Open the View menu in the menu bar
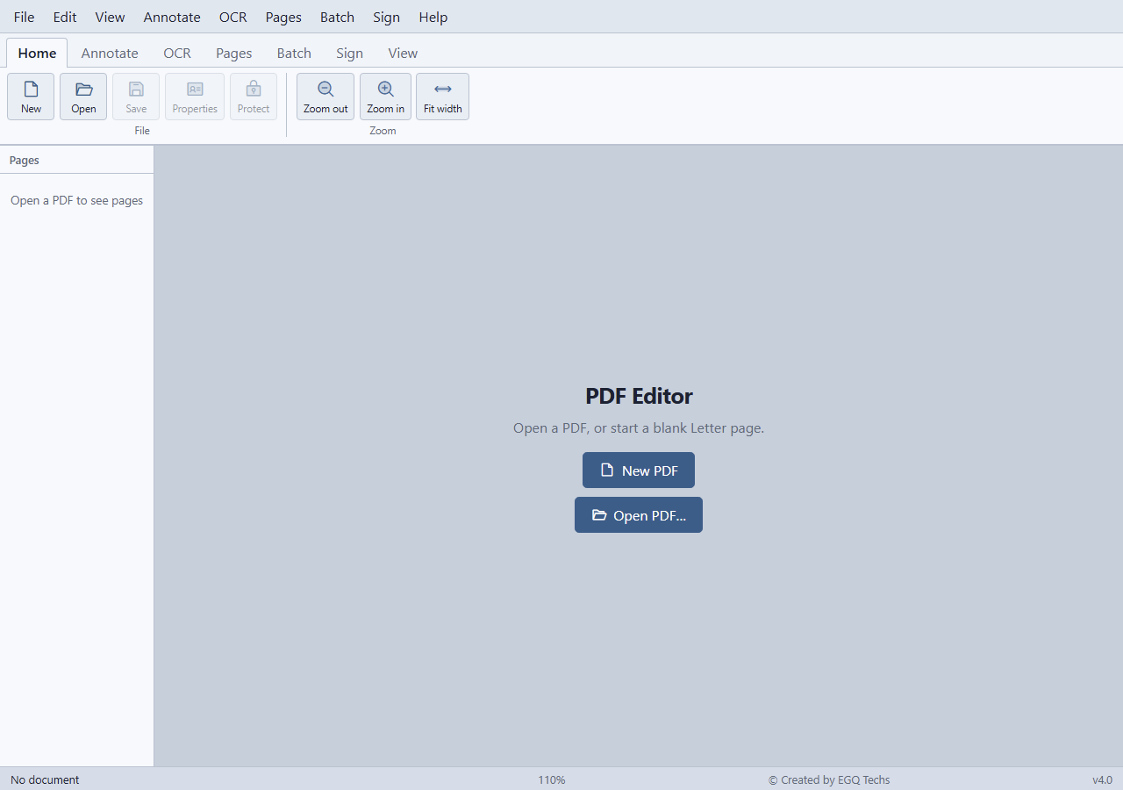This screenshot has height=790, width=1123. point(110,17)
